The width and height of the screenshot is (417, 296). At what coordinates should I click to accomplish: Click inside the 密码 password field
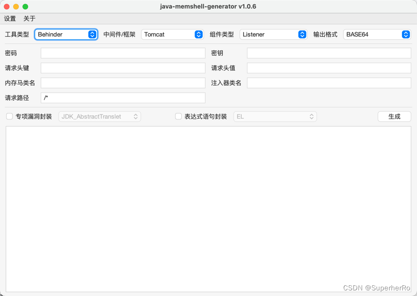122,53
